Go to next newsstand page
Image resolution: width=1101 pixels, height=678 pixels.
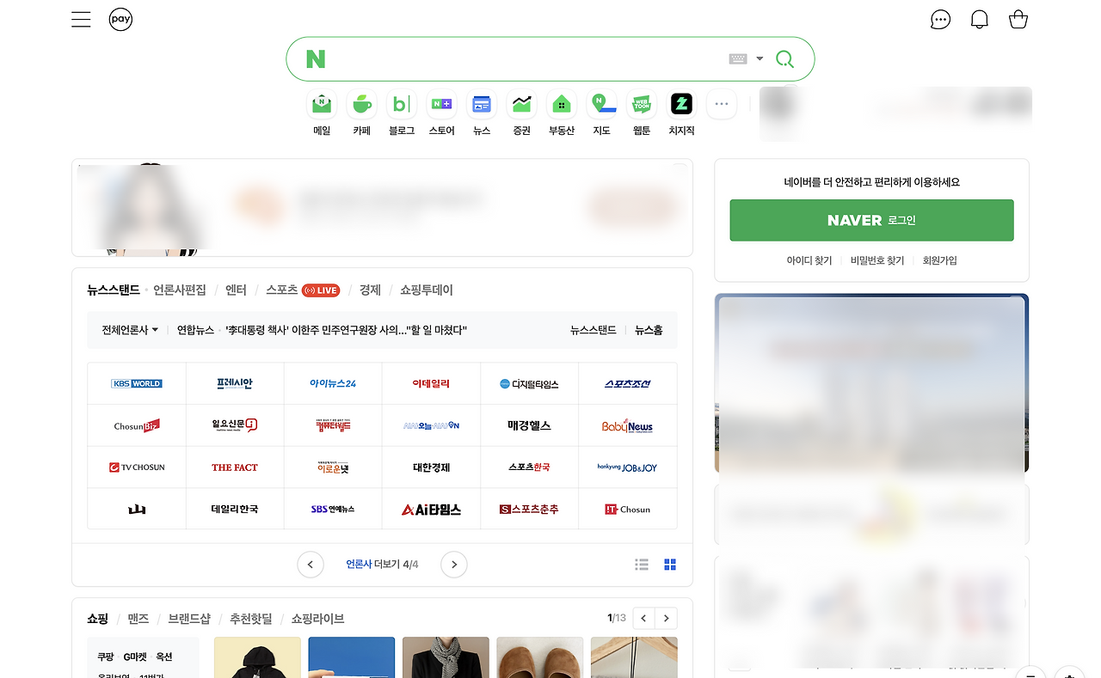tap(454, 565)
